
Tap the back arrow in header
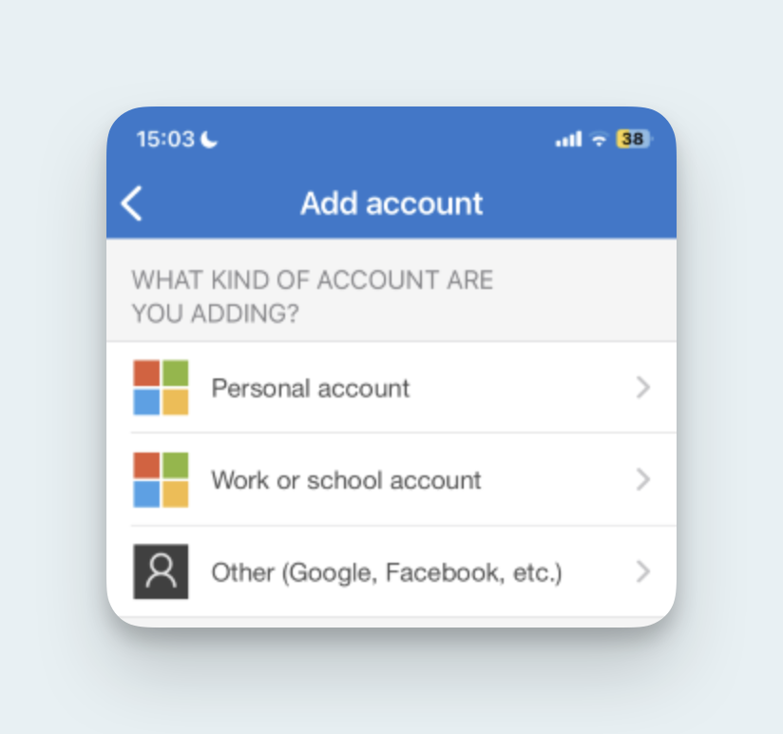[132, 203]
